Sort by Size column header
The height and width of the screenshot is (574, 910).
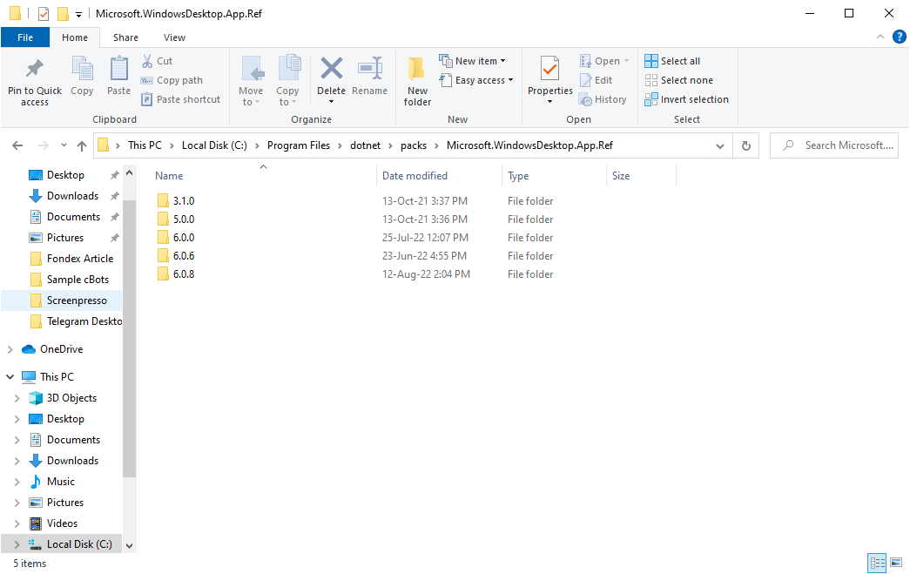[620, 176]
